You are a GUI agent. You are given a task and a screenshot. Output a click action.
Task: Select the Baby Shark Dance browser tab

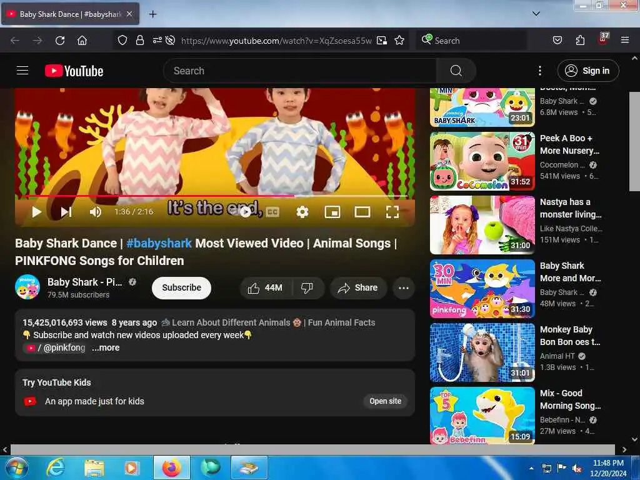pyautogui.click(x=71, y=14)
